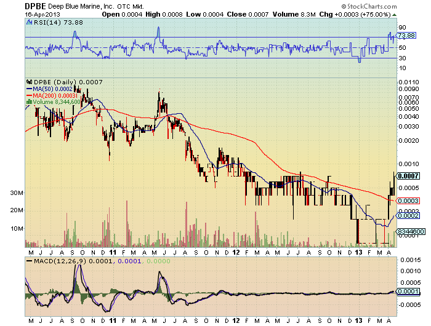Click the 0.0007 last price tag
Image resolution: width=431 pixels, height=326 pixels.
[x=408, y=176]
